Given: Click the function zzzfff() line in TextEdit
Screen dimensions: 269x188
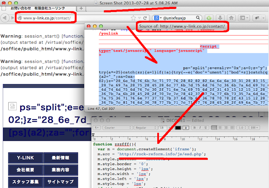Looking at the screenshot, I should click(x=115, y=144).
